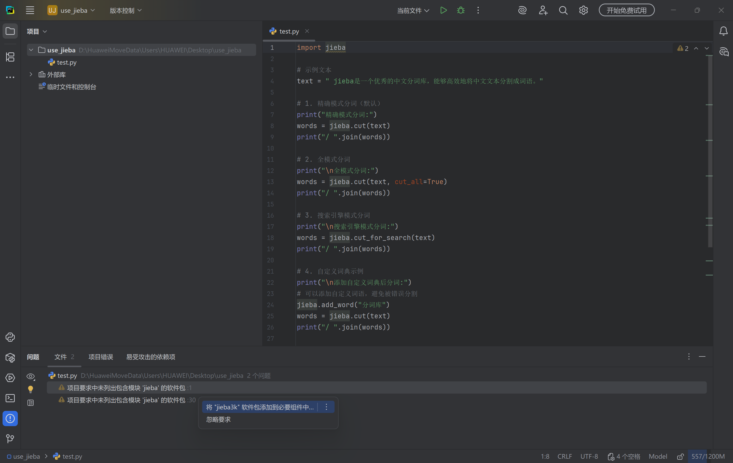
Task: Switch to the 项目错误 tab
Action: [101, 357]
